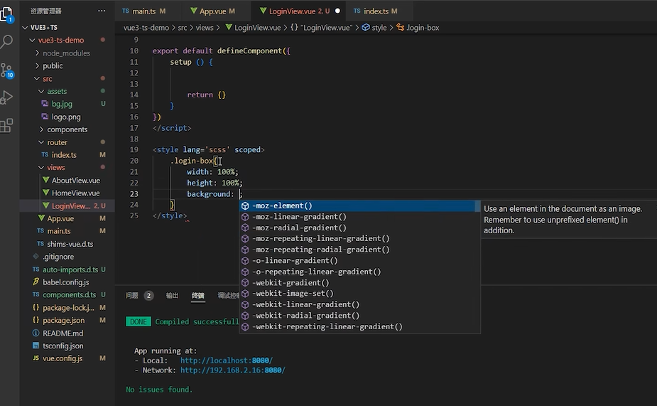Open README.md file
The width and height of the screenshot is (657, 406).
point(67,333)
